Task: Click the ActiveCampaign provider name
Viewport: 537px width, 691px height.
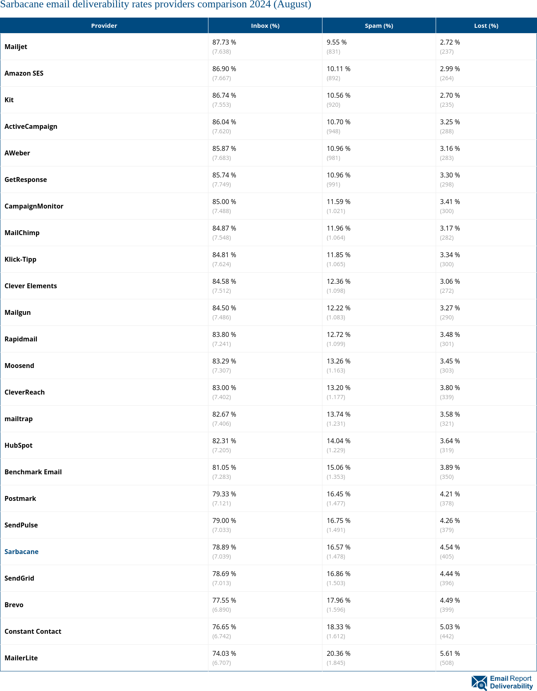Action: coord(31,126)
